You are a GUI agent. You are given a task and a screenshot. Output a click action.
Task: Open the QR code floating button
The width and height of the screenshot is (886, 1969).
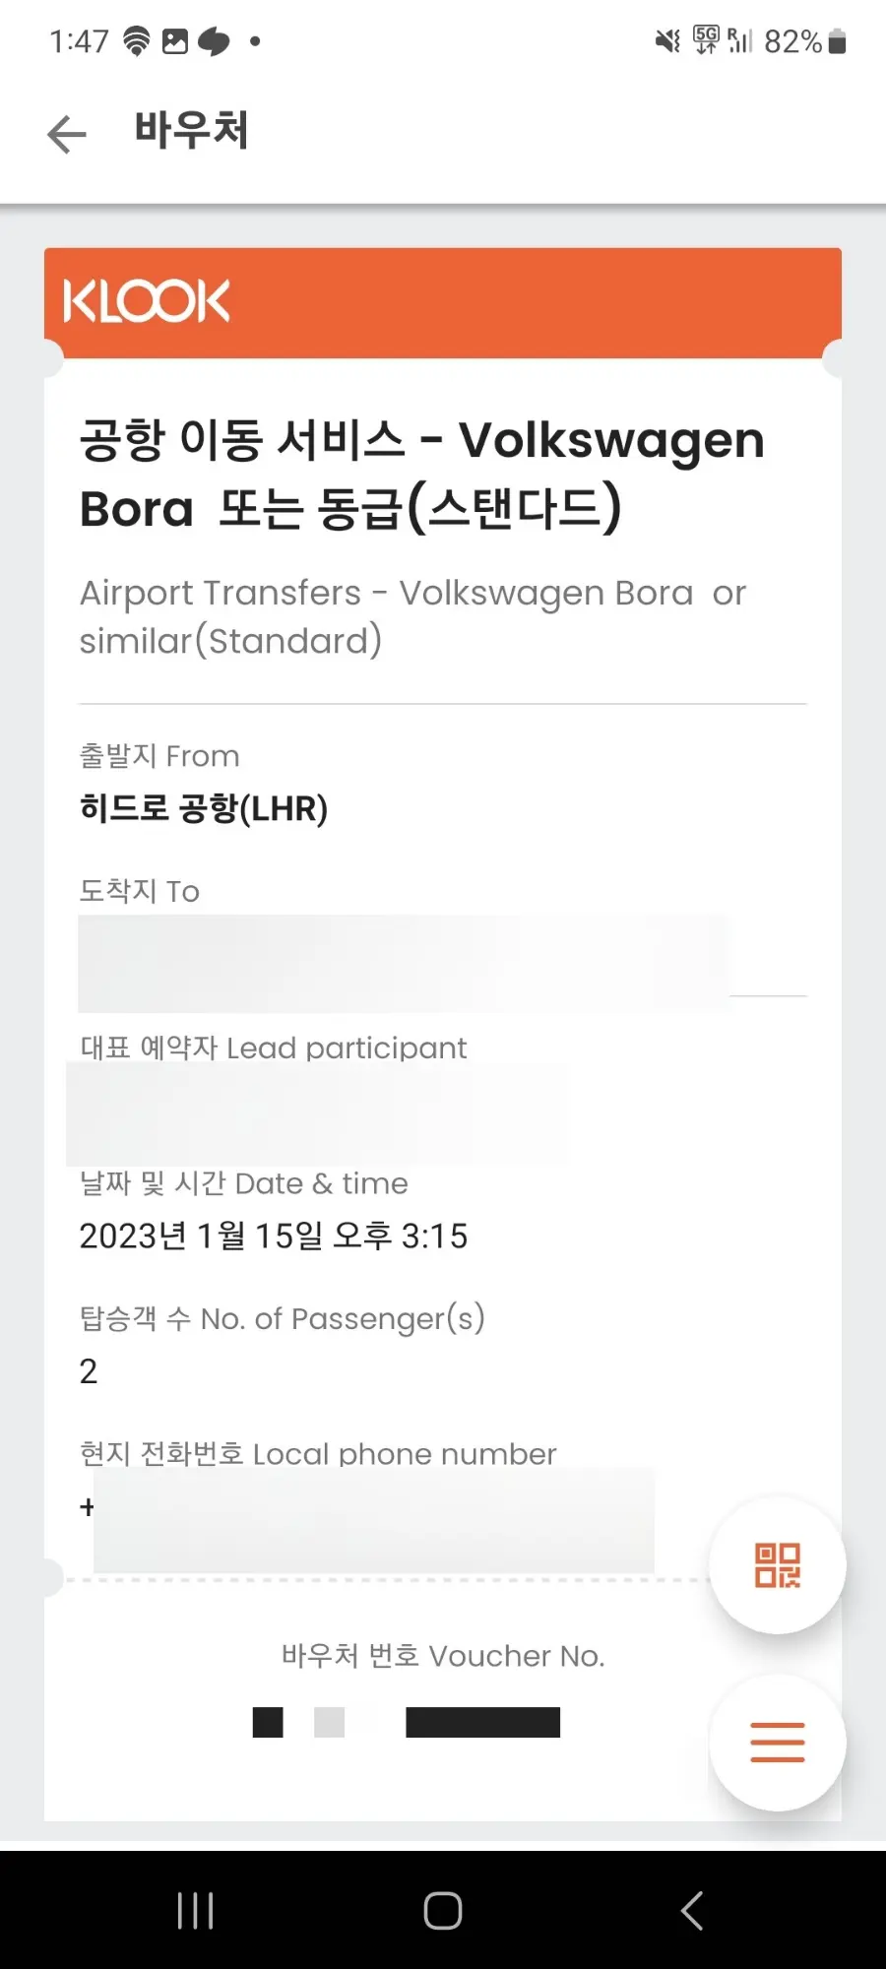pos(778,1564)
